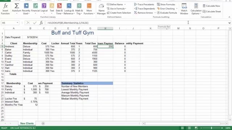
Task: Switch to Normal view in status bar
Action: pyautogui.click(x=182, y=128)
